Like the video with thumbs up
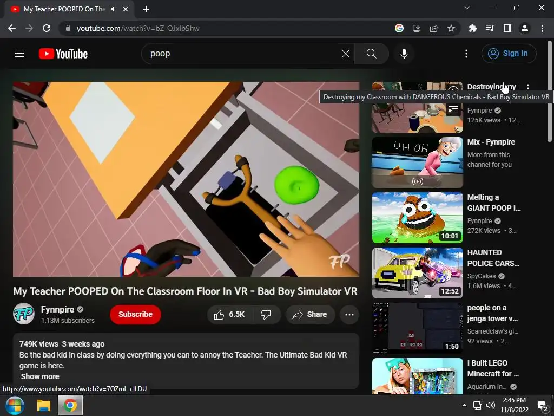This screenshot has height=416, width=554. pyautogui.click(x=229, y=315)
